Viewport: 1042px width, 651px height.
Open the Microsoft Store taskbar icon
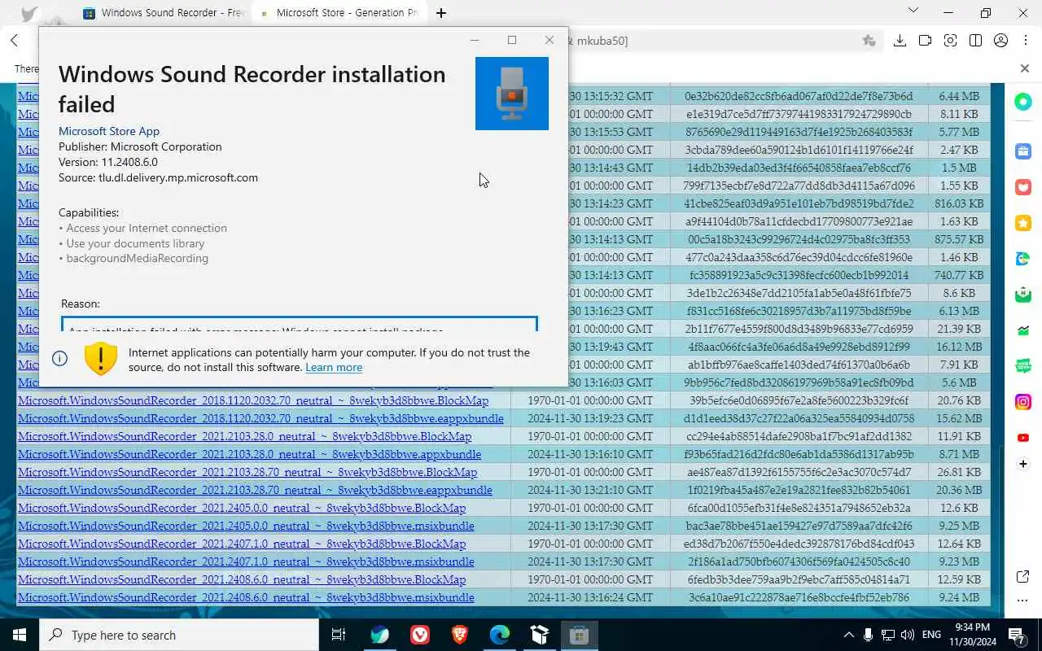(x=579, y=635)
